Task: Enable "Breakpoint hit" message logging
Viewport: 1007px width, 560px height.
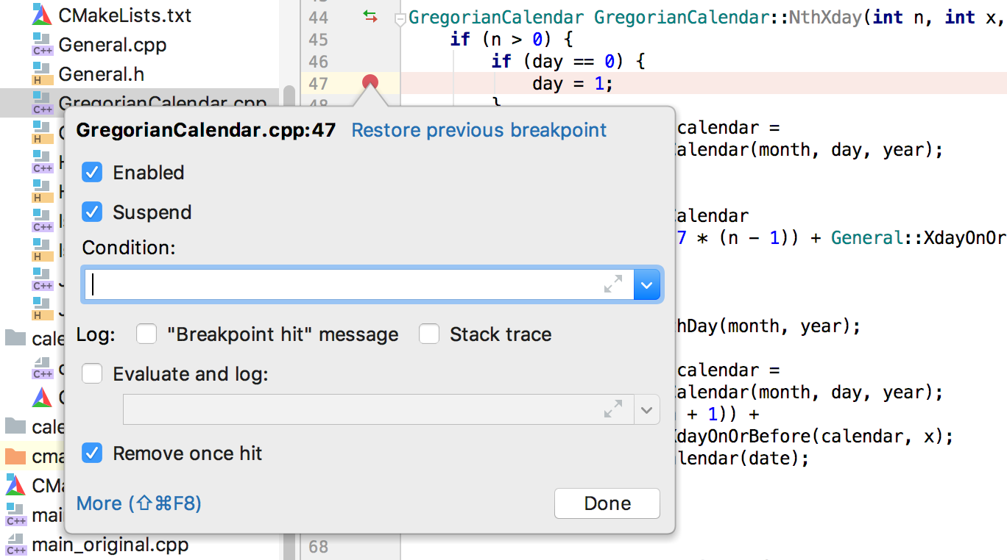Action: coord(146,334)
